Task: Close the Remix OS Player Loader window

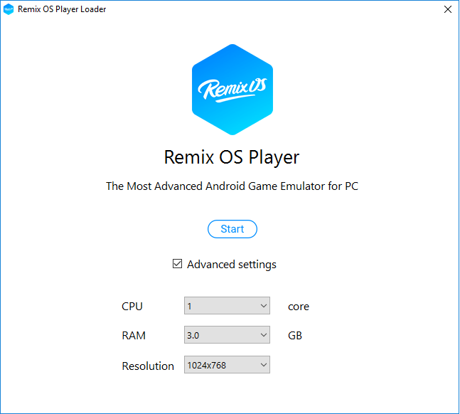Action: [448, 9]
